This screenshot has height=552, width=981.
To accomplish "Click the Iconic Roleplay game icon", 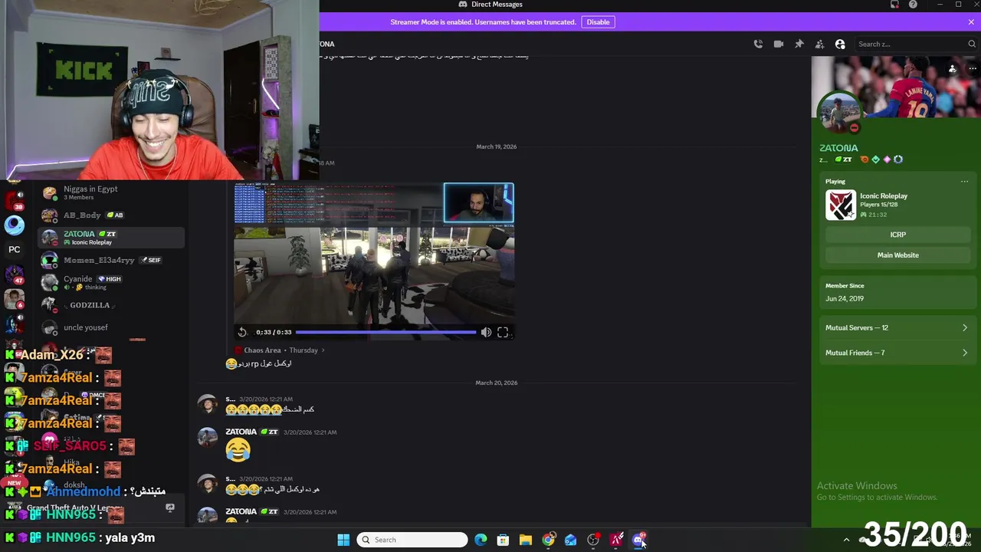I will [x=841, y=205].
